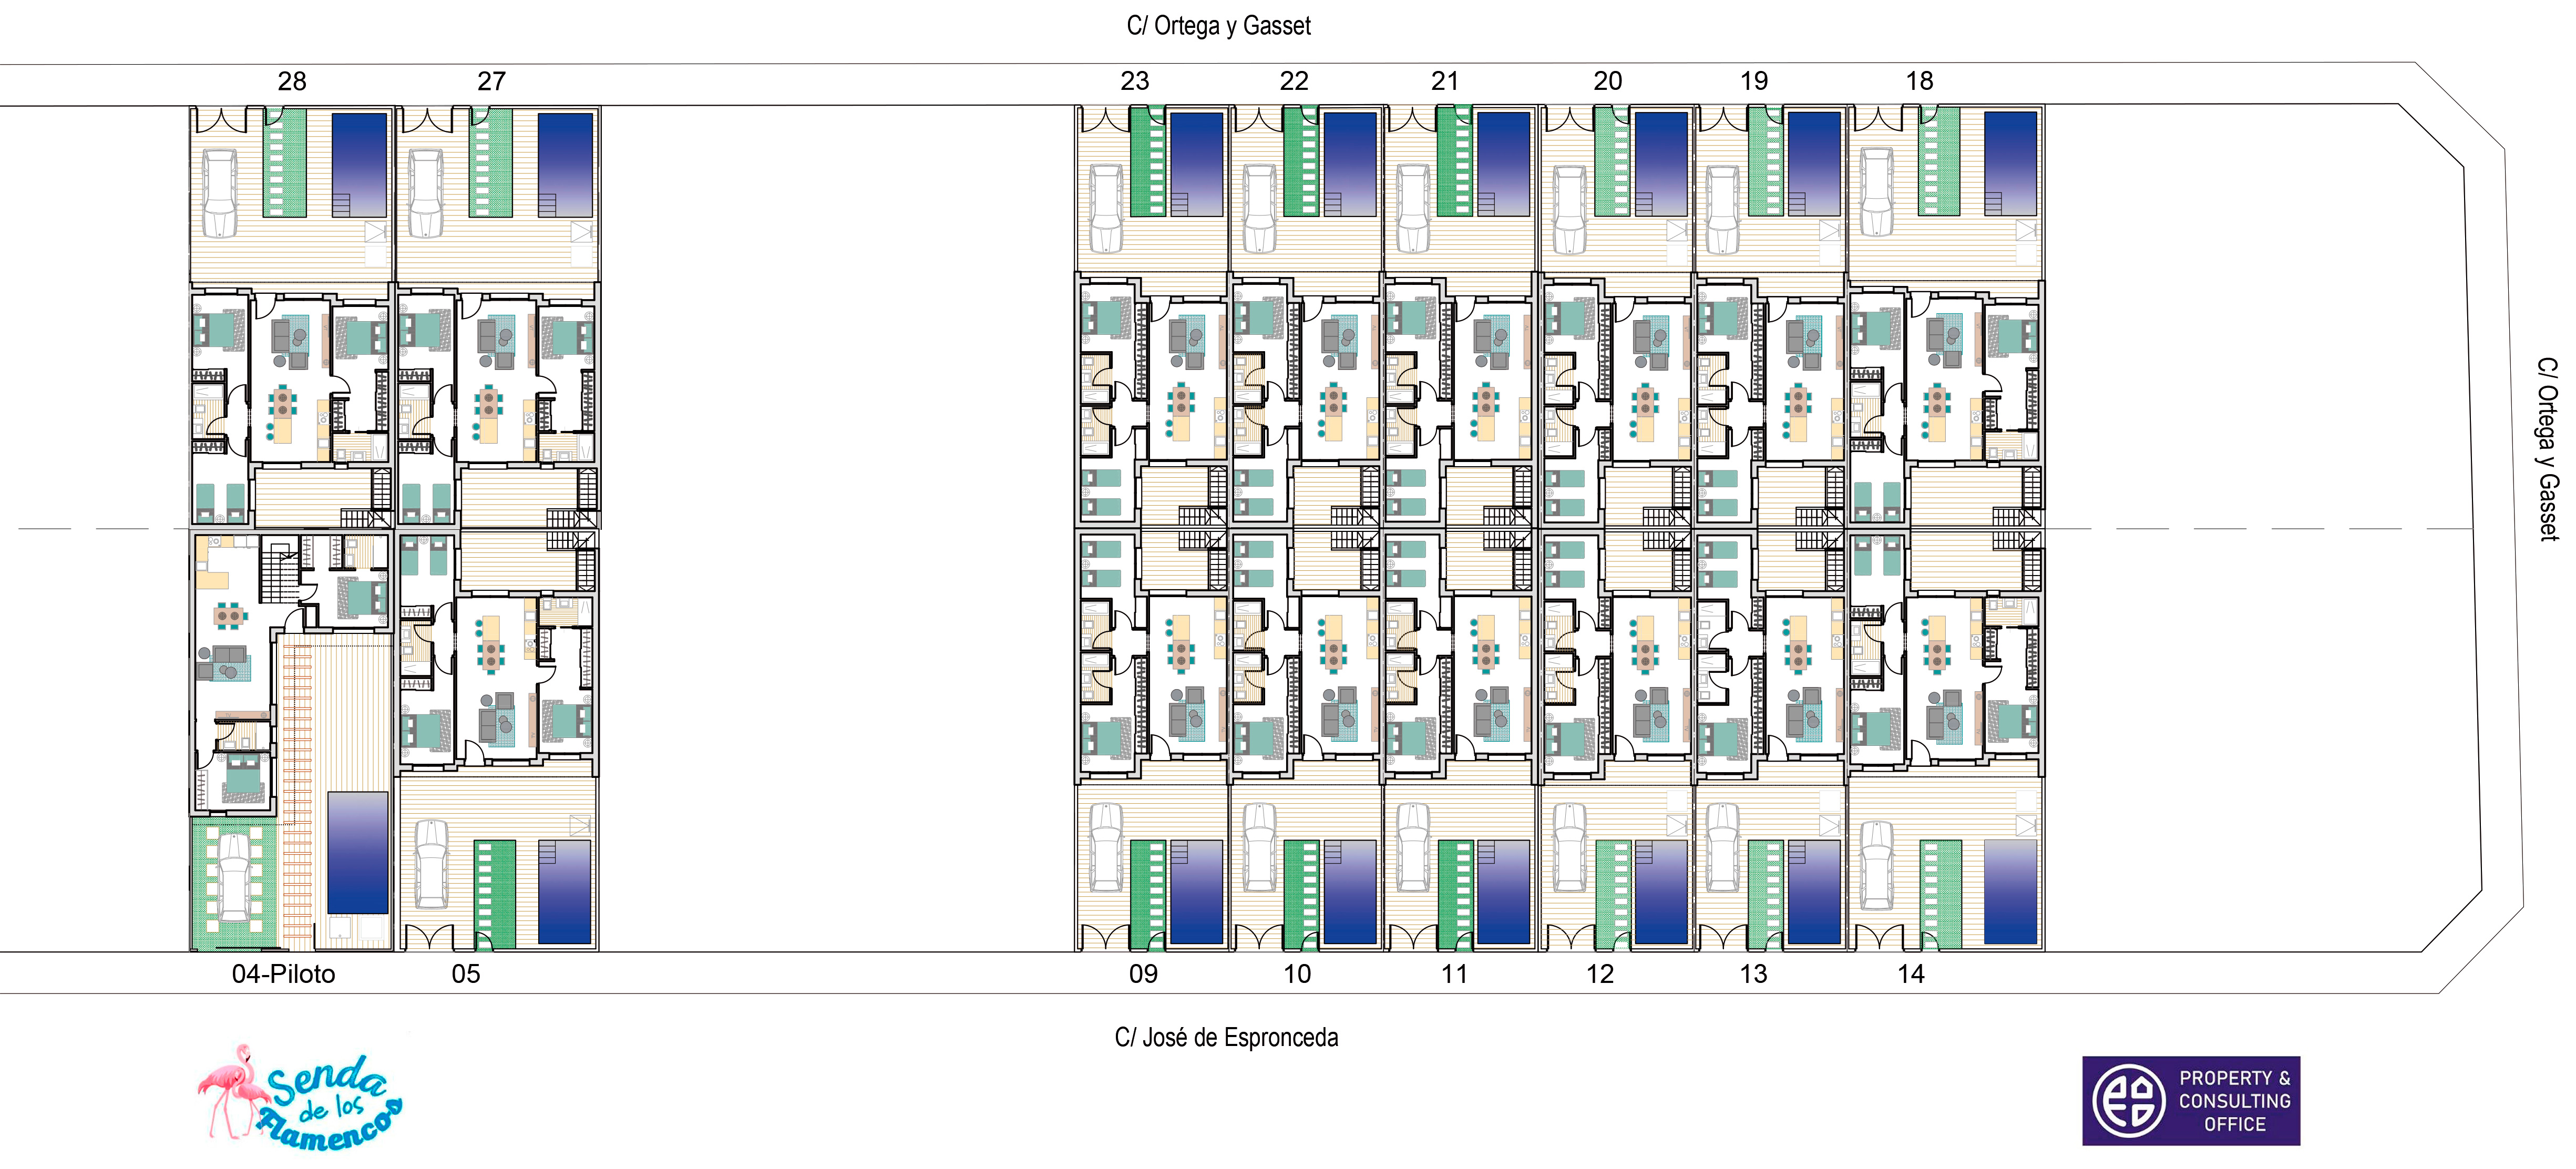This screenshot has height=1169, width=2576.
Task: Click the pool of plot 04-Piloto
Action: 357,852
